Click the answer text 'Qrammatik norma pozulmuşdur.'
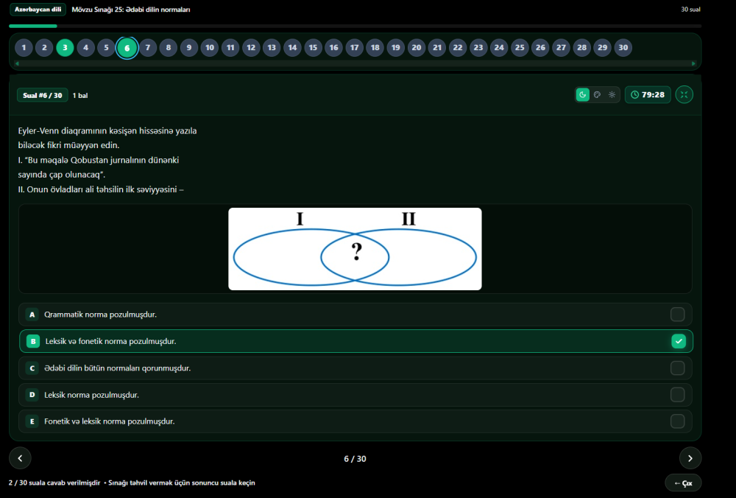736x498 pixels. [x=100, y=315]
